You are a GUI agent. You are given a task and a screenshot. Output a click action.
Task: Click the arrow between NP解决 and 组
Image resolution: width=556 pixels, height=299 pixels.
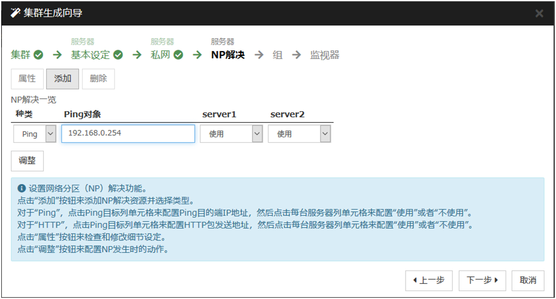click(x=259, y=55)
